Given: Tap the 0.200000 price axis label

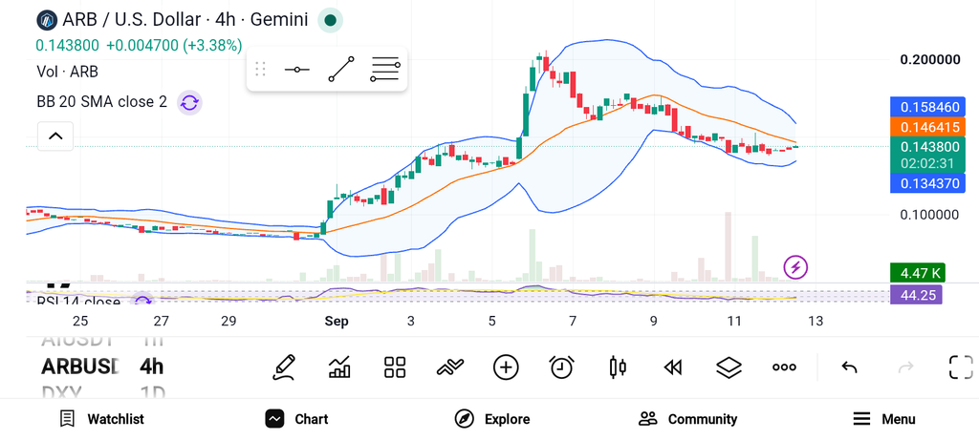Looking at the screenshot, I should (929, 60).
